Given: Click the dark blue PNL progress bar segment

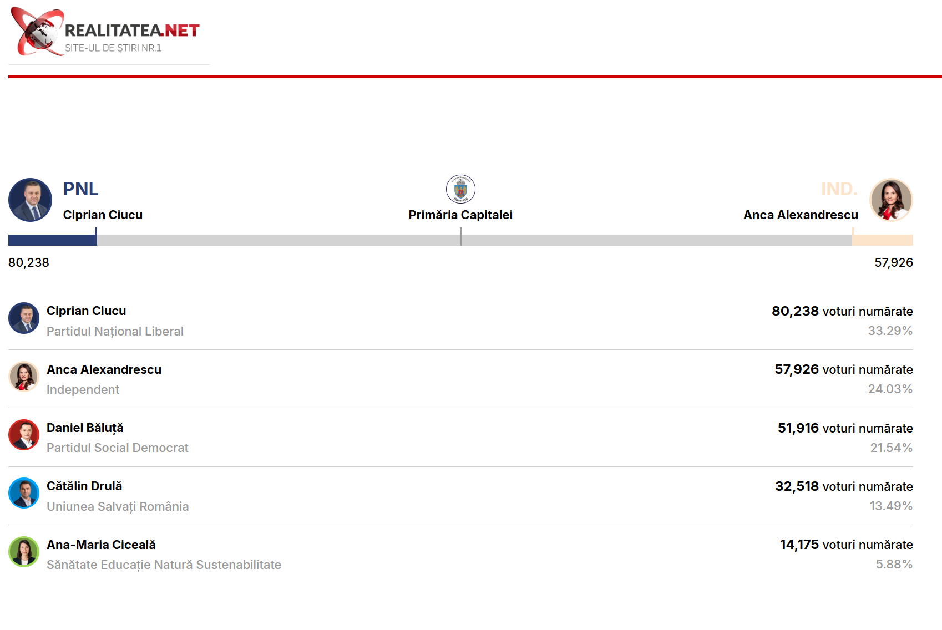Looking at the screenshot, I should 52,240.
